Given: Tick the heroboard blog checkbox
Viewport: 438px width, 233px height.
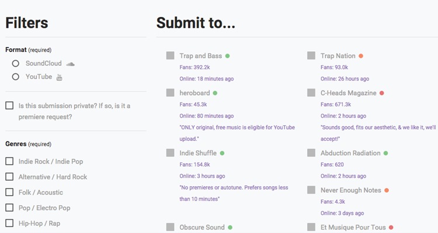Looking at the screenshot, I should click(x=170, y=93).
